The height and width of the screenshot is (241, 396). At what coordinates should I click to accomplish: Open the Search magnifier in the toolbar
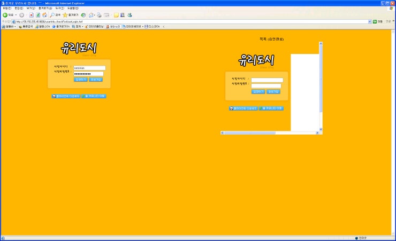point(52,15)
